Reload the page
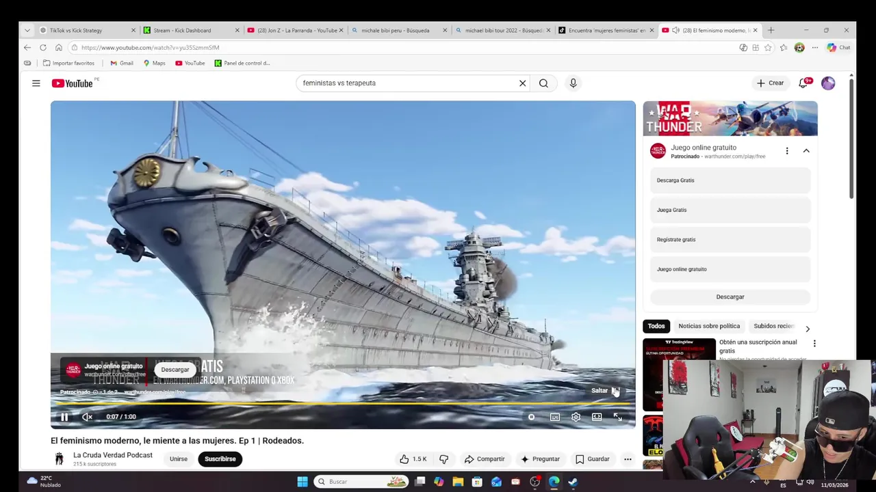Screen dimensions: 876x492 click(43, 48)
